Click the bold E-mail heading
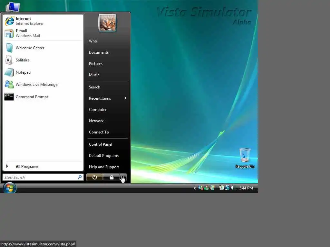 click(x=21, y=31)
